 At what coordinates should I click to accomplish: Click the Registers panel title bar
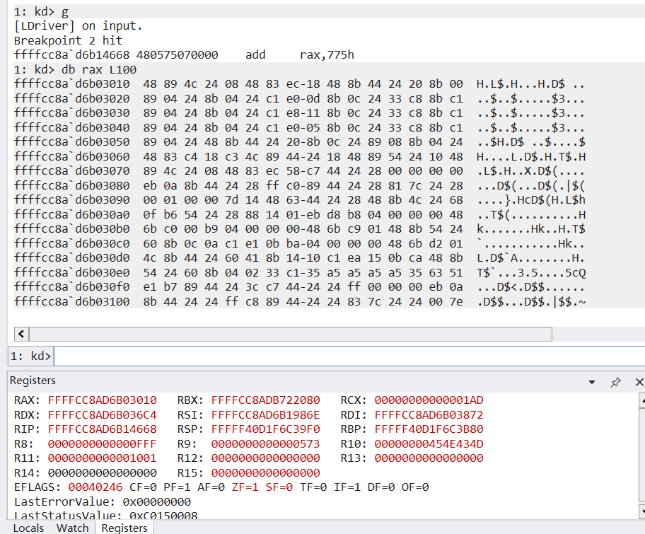coord(283,381)
